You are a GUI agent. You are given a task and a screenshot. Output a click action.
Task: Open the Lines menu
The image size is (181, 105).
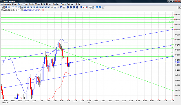coord(49,4)
